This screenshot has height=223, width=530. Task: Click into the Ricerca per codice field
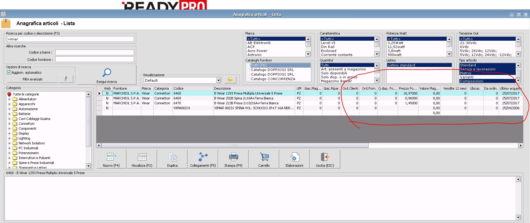click(71, 39)
